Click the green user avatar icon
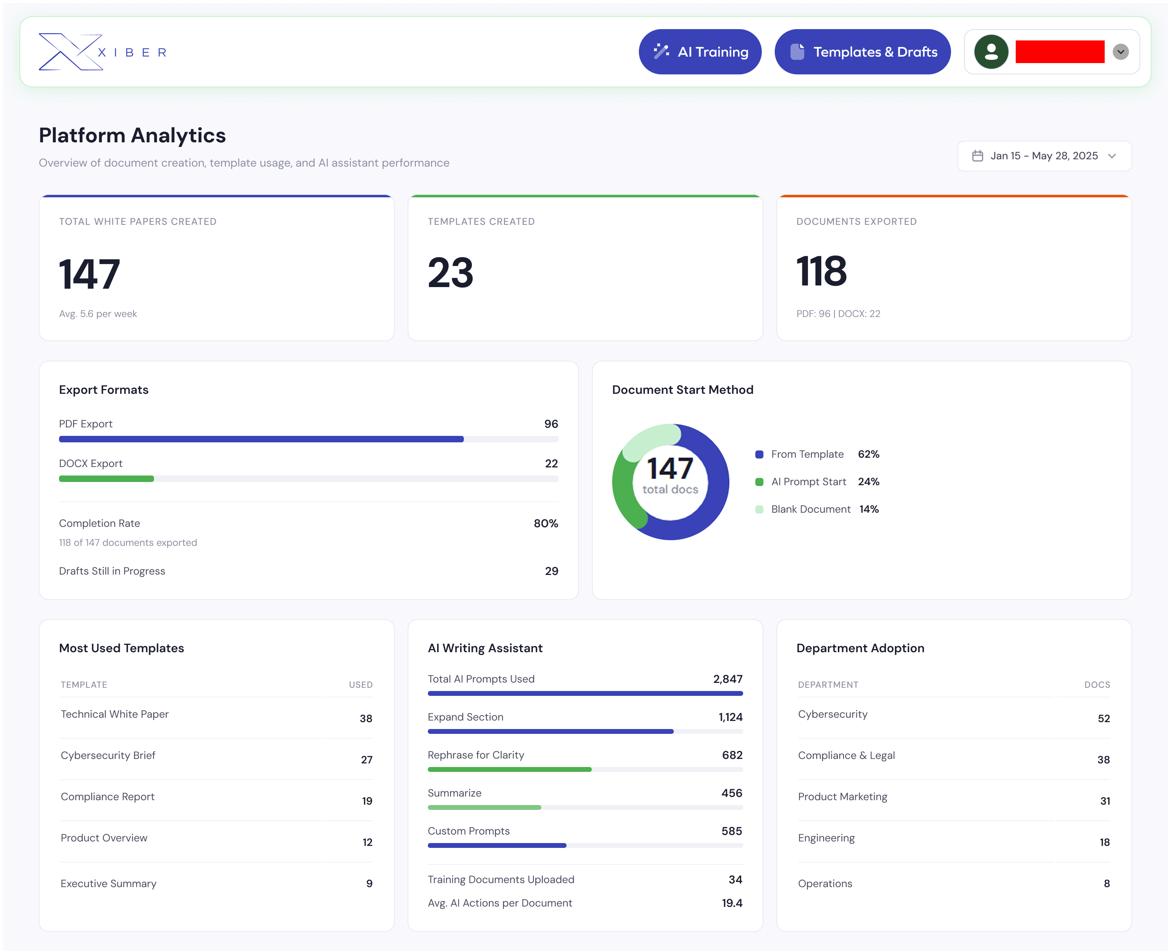The height and width of the screenshot is (951, 1171). point(991,52)
